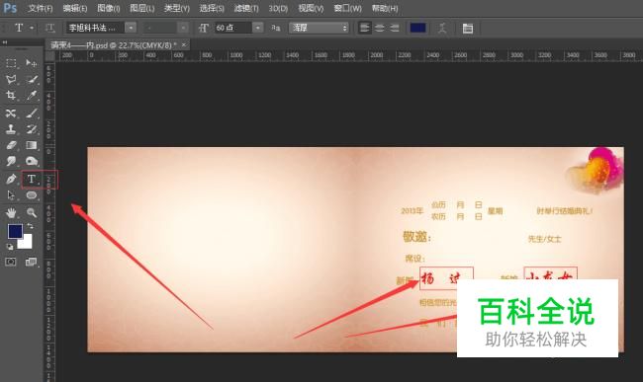Select the History Brush tool
643x382 pixels.
[x=32, y=129]
